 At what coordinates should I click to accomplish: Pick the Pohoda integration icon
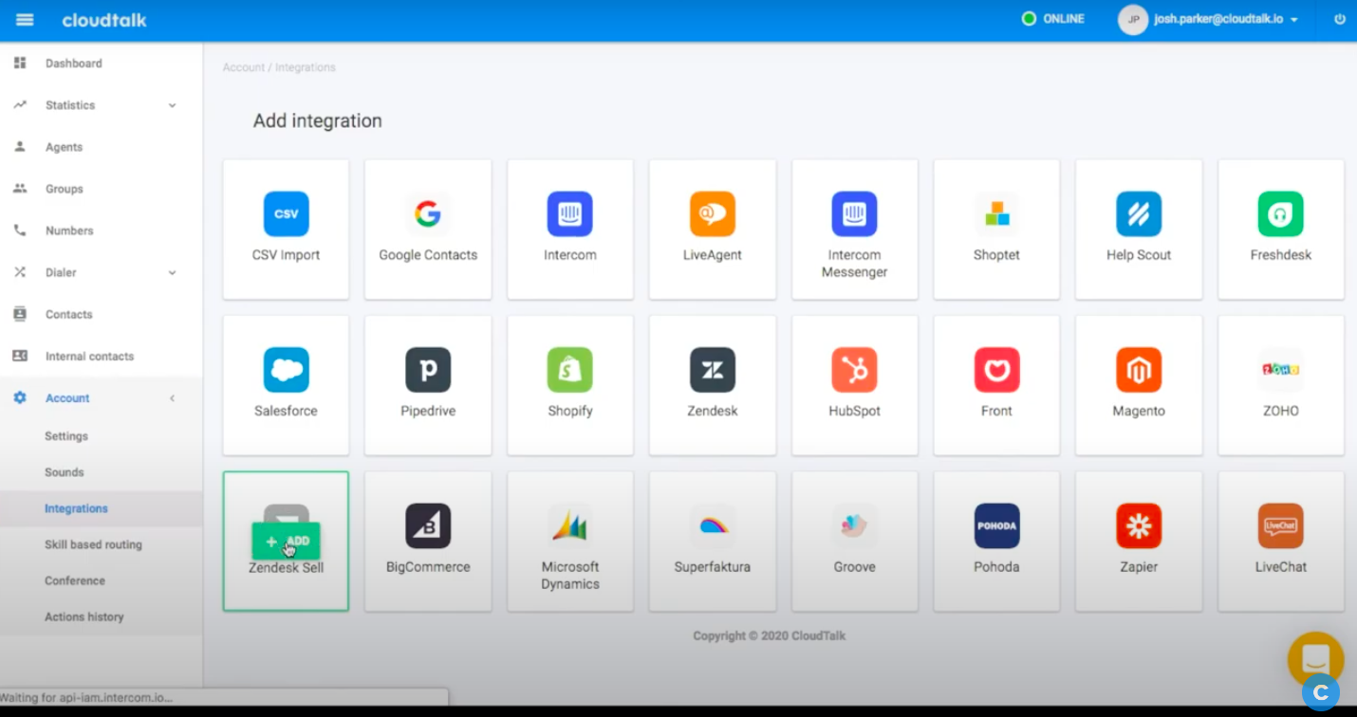point(997,525)
